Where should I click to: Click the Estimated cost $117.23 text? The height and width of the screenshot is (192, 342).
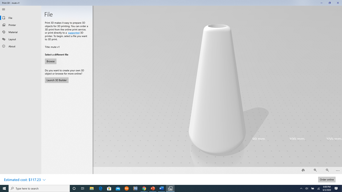coord(23,180)
